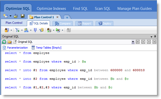The image size is (161, 99).
Task: Click the blue test tube icon in toolbar
Action: (35, 30)
